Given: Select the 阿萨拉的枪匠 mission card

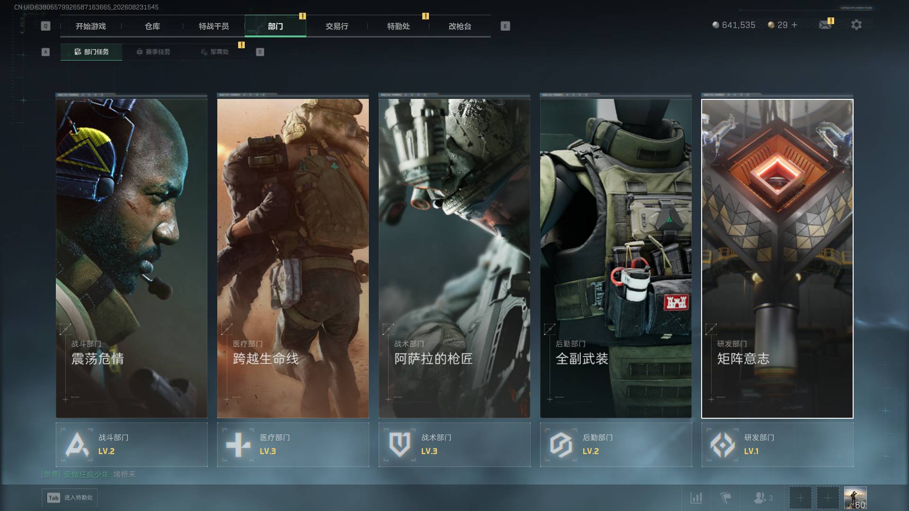Looking at the screenshot, I should 454,258.
